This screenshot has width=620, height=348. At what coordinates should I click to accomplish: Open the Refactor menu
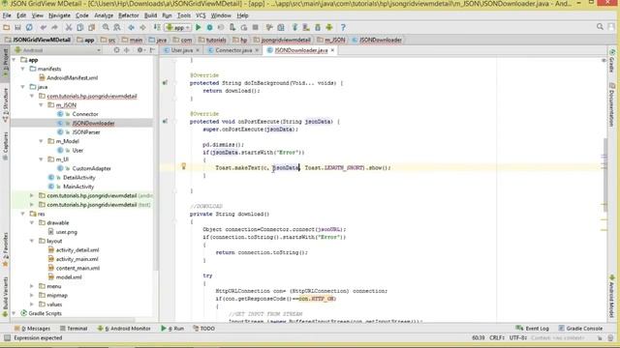pyautogui.click(x=129, y=15)
